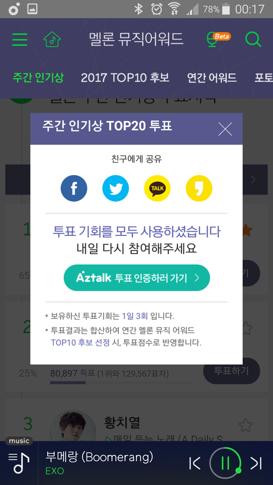The image size is (273, 485).
Task: Go to previous track
Action: 195,463
